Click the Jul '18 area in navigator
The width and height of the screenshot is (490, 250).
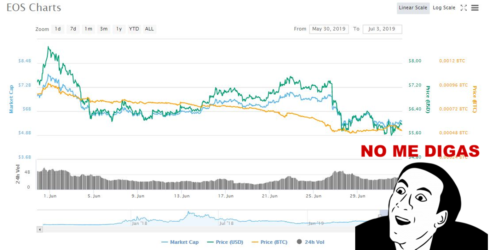pos(226,223)
